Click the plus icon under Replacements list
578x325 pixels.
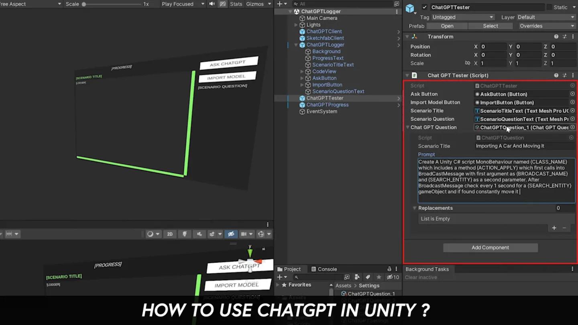tap(554, 228)
